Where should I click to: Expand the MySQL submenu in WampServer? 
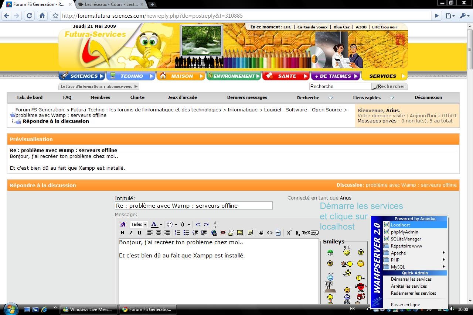tap(415, 267)
